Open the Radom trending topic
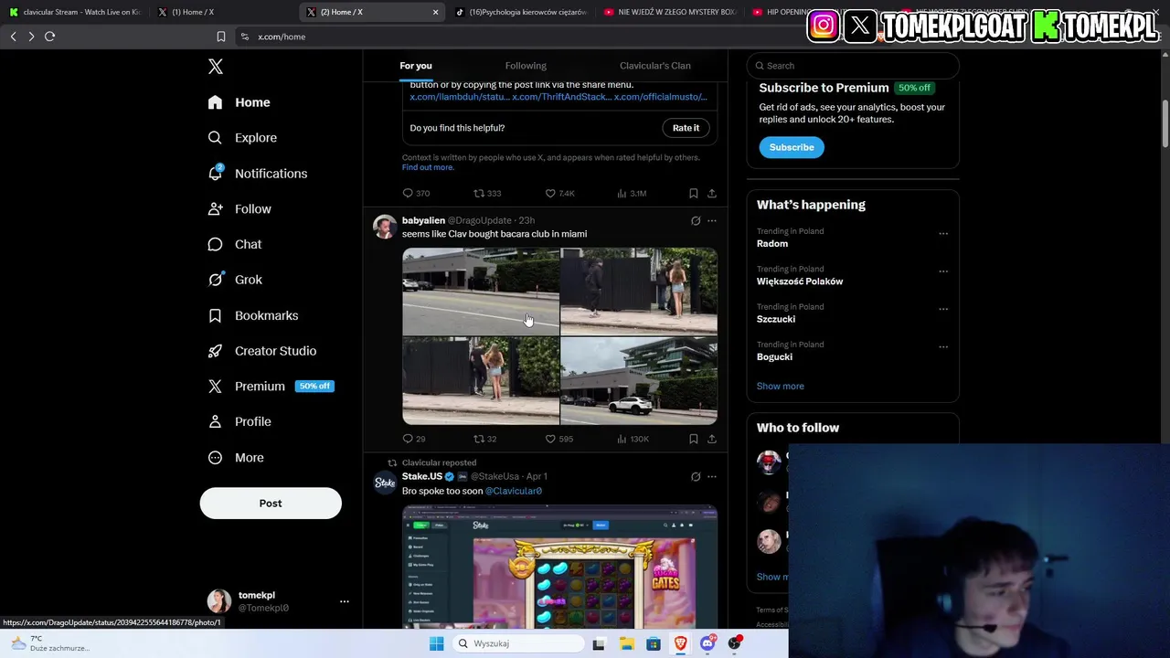Screen dimensions: 1170x658 coord(772,244)
